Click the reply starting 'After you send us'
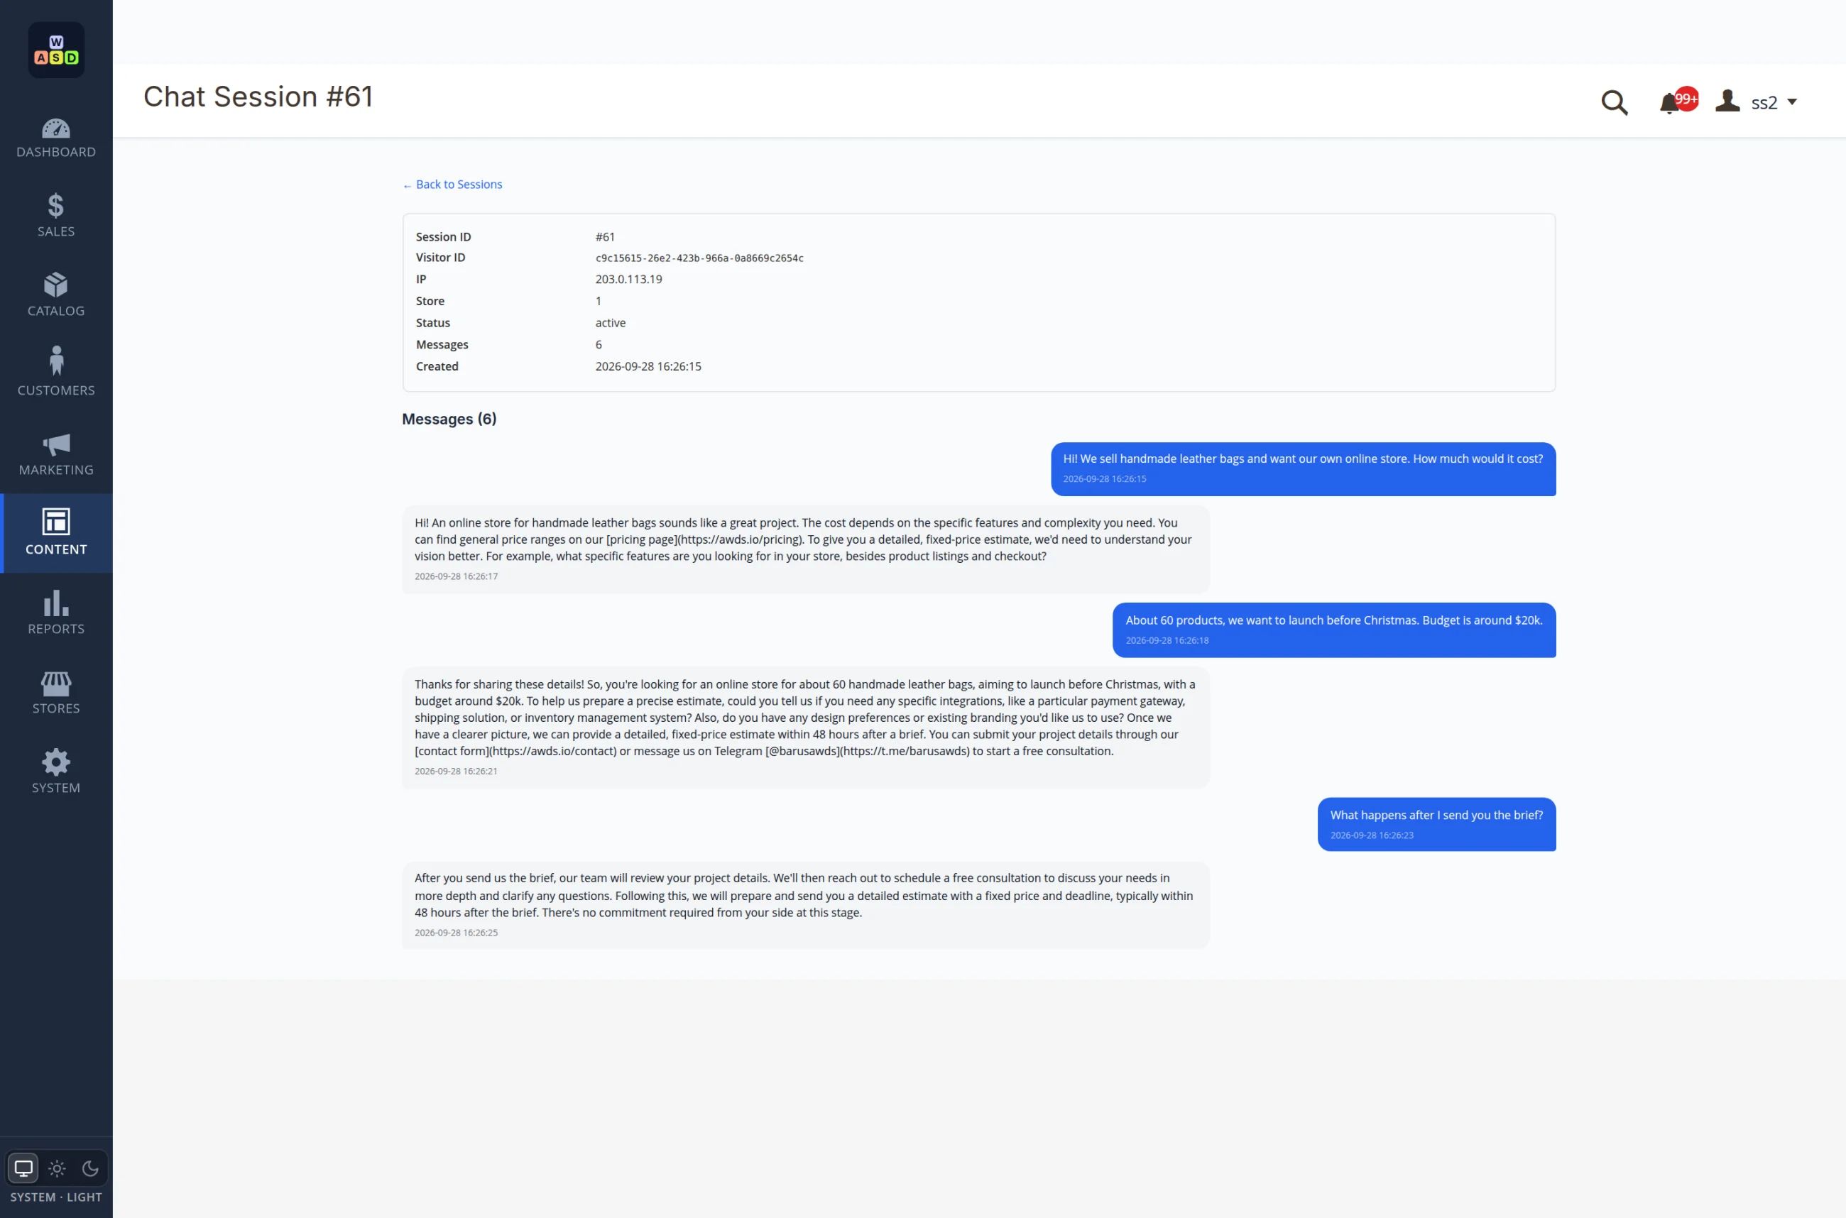 click(805, 905)
